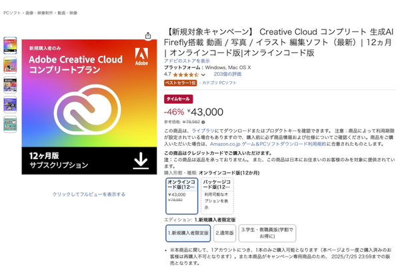
Task: Choose the 2.通常版 edition
Action: [x=225, y=233]
